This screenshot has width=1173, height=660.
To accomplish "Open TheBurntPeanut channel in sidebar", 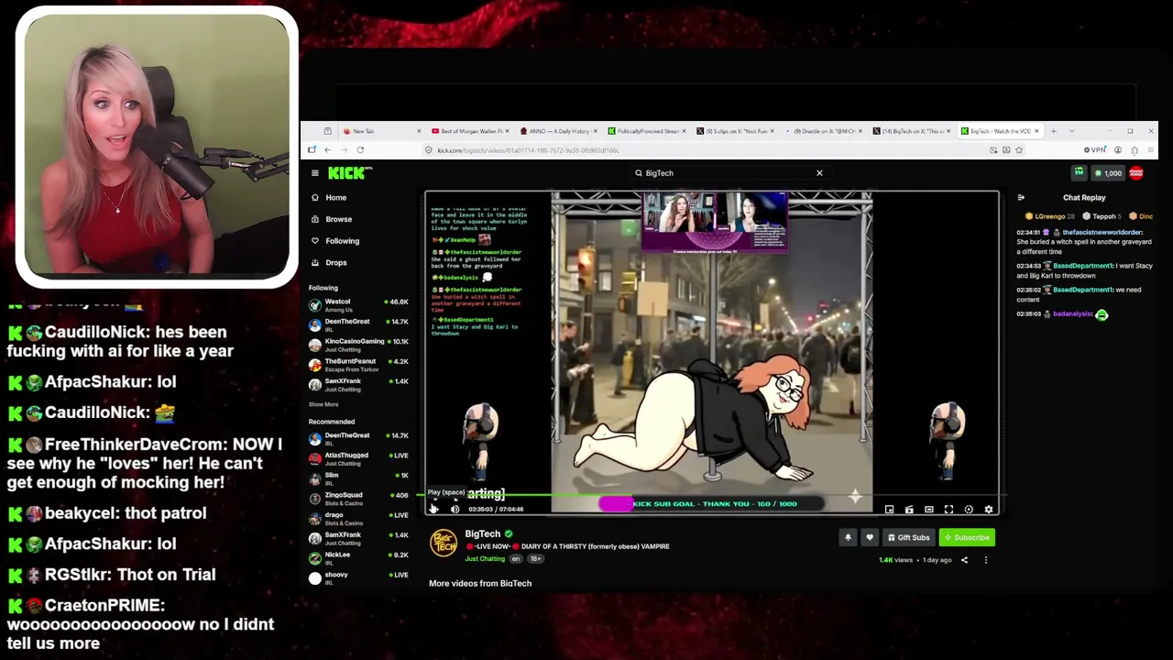I will (358, 364).
